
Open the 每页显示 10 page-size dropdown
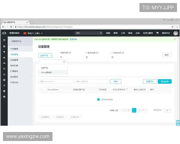point(168,110)
